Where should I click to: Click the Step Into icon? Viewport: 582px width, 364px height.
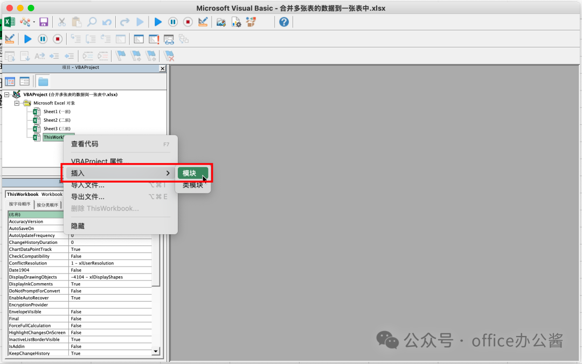click(x=76, y=39)
